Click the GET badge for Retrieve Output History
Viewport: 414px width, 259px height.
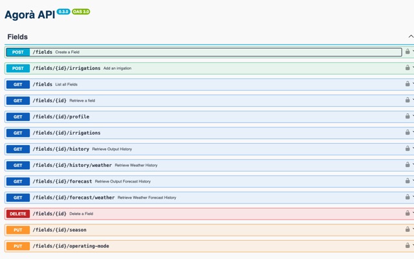[x=18, y=149]
